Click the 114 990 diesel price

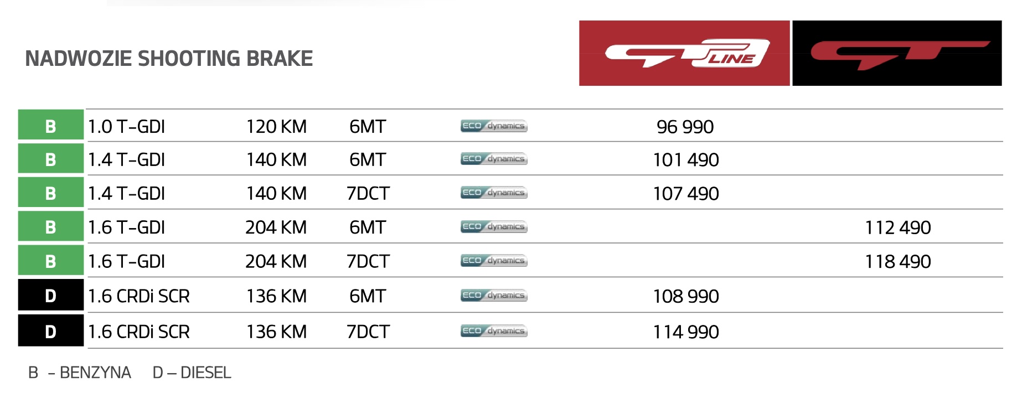(686, 332)
